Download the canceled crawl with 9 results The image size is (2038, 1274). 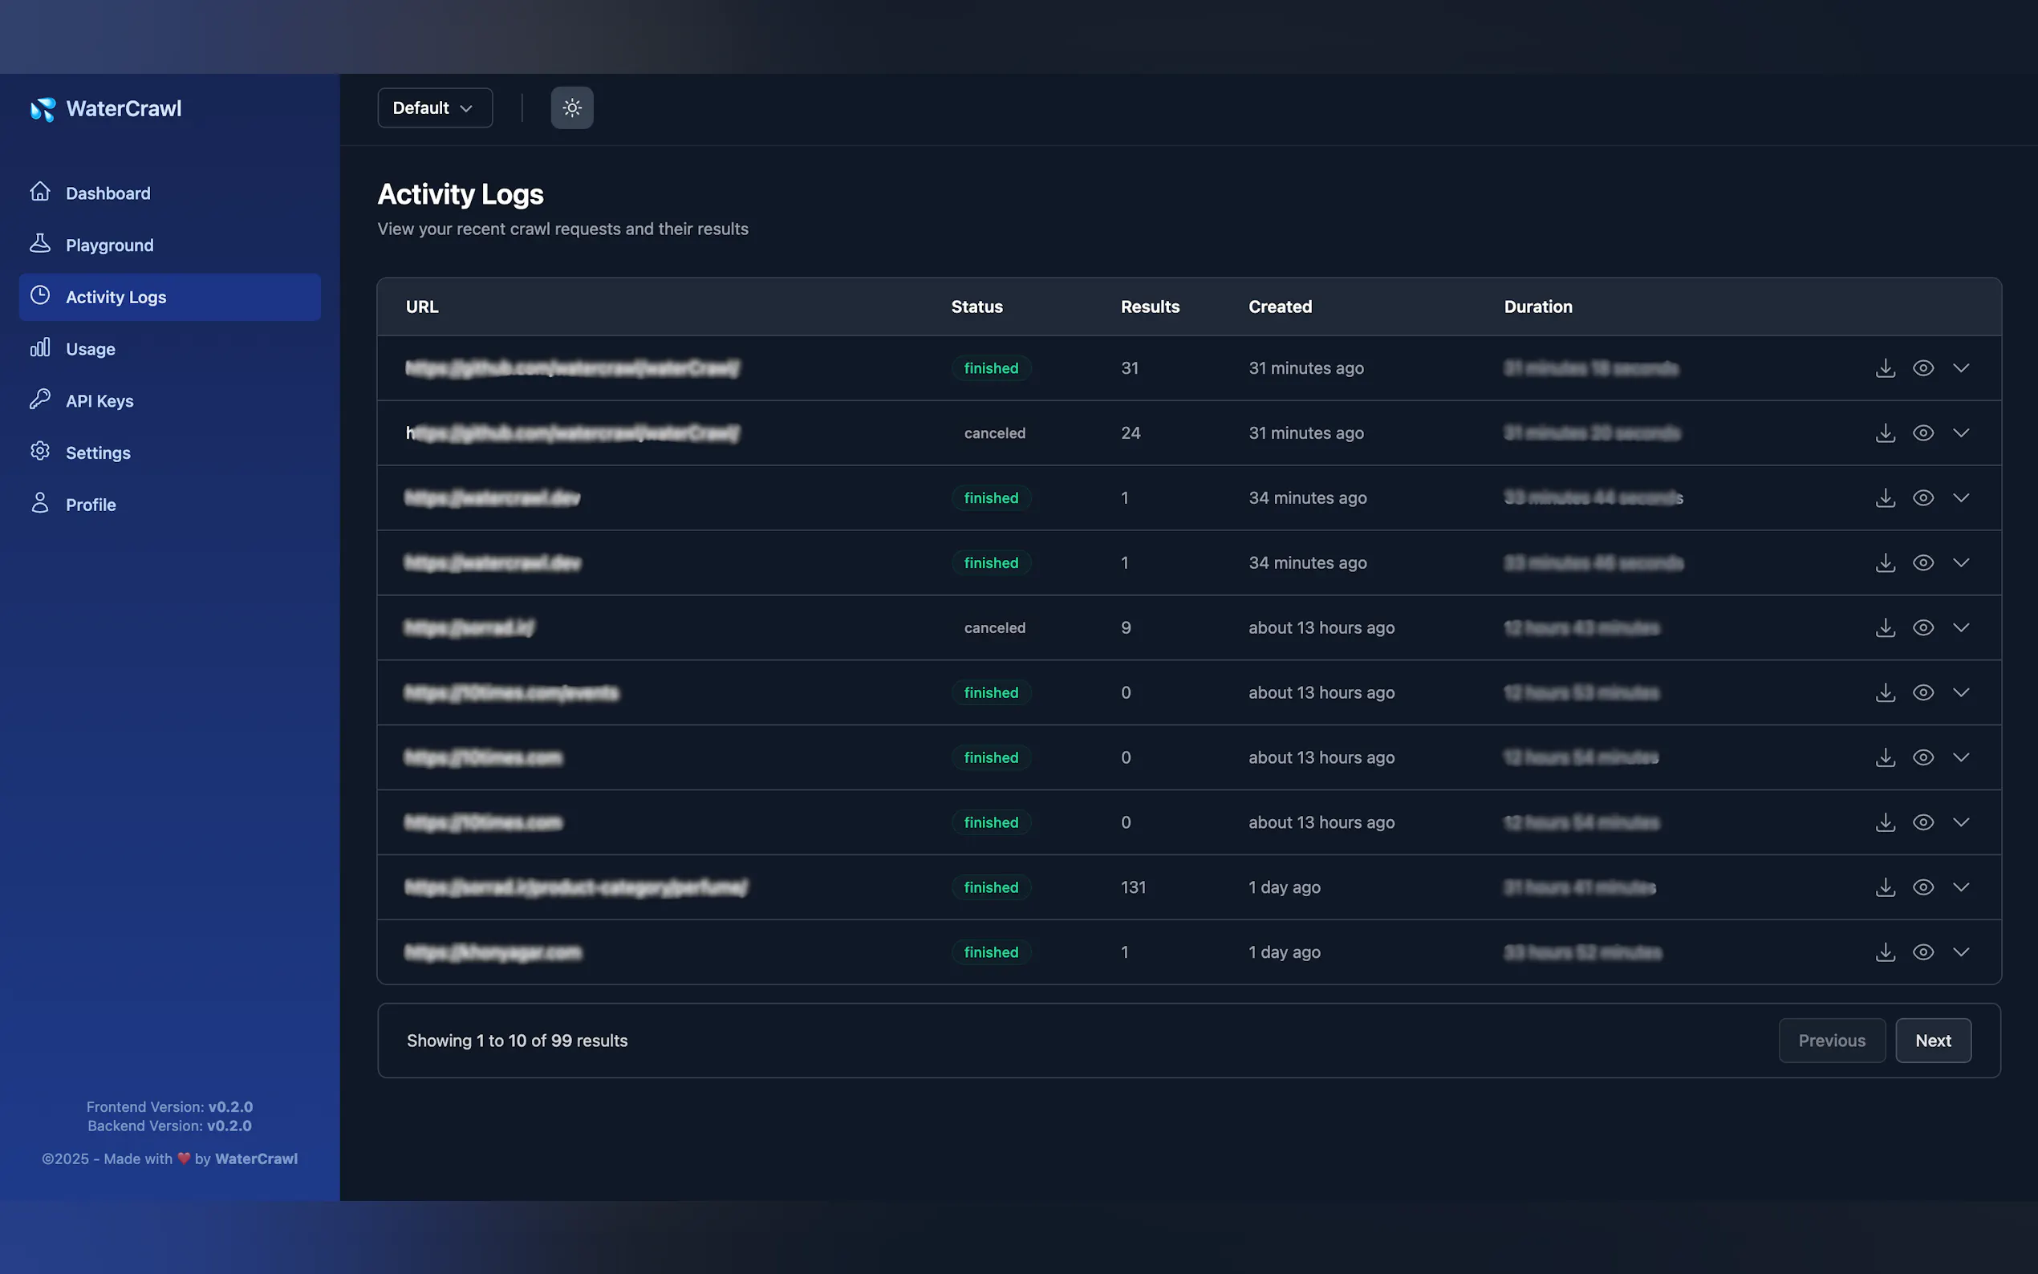click(1885, 627)
